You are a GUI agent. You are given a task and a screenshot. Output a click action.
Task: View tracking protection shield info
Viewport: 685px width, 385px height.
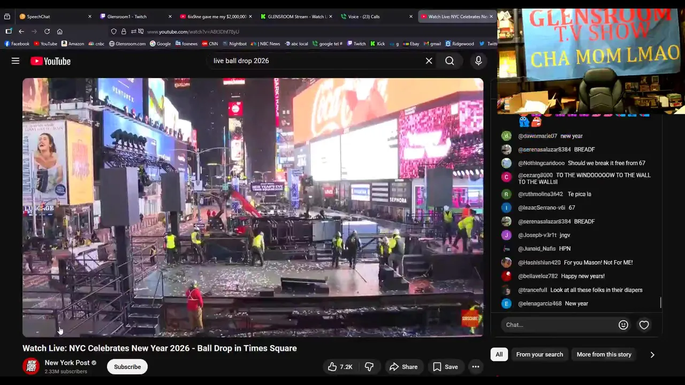point(114,32)
